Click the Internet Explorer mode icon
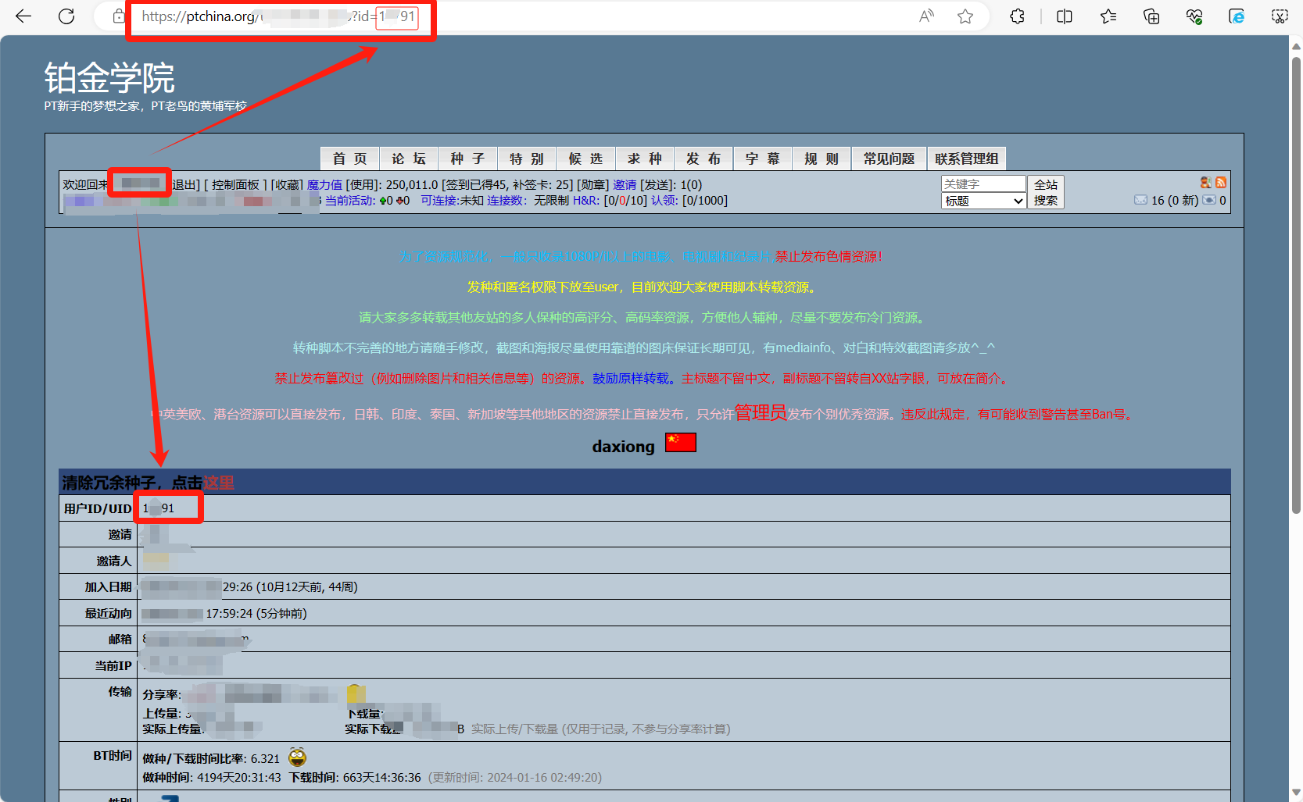Image resolution: width=1303 pixels, height=802 pixels. click(1237, 16)
